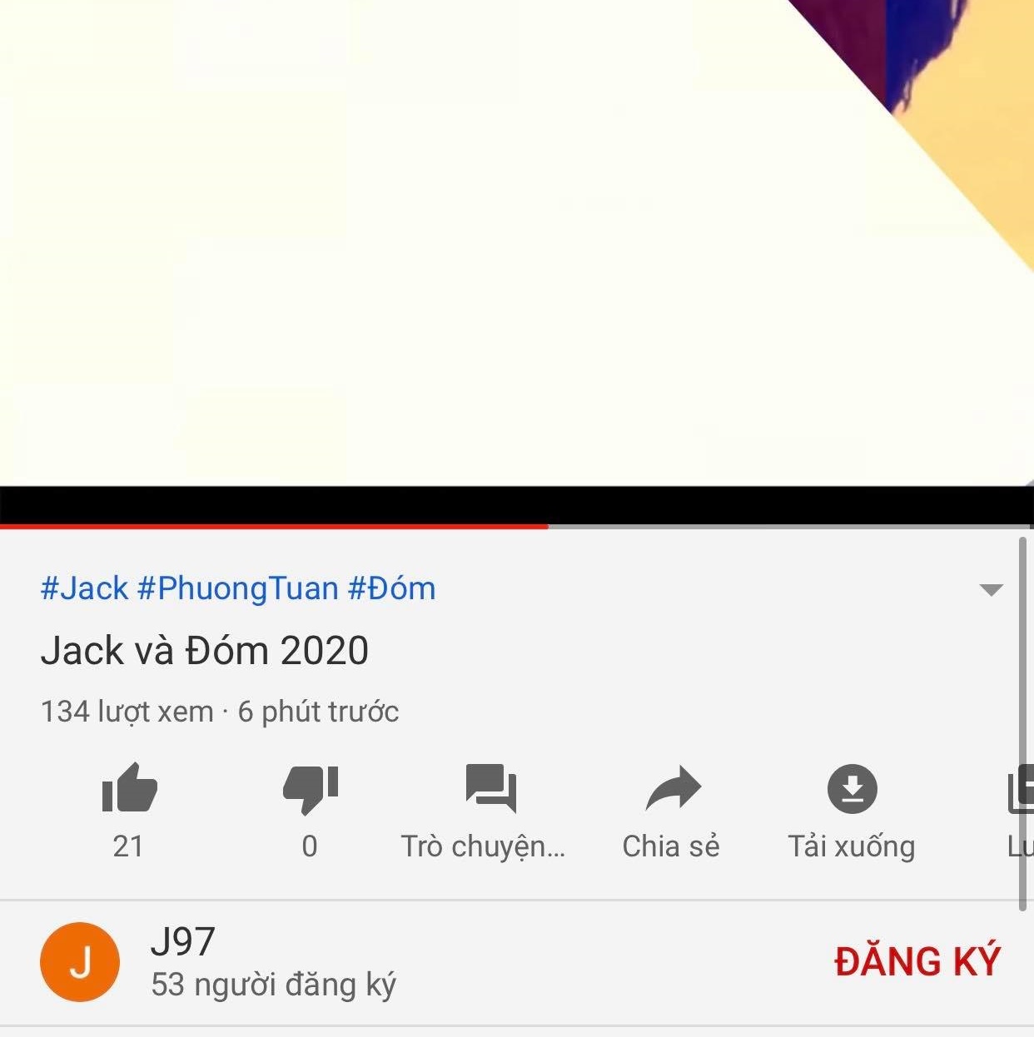Viewport: 1034px width, 1037px height.
Task: Like the video with thumbs up icon
Action: point(129,787)
